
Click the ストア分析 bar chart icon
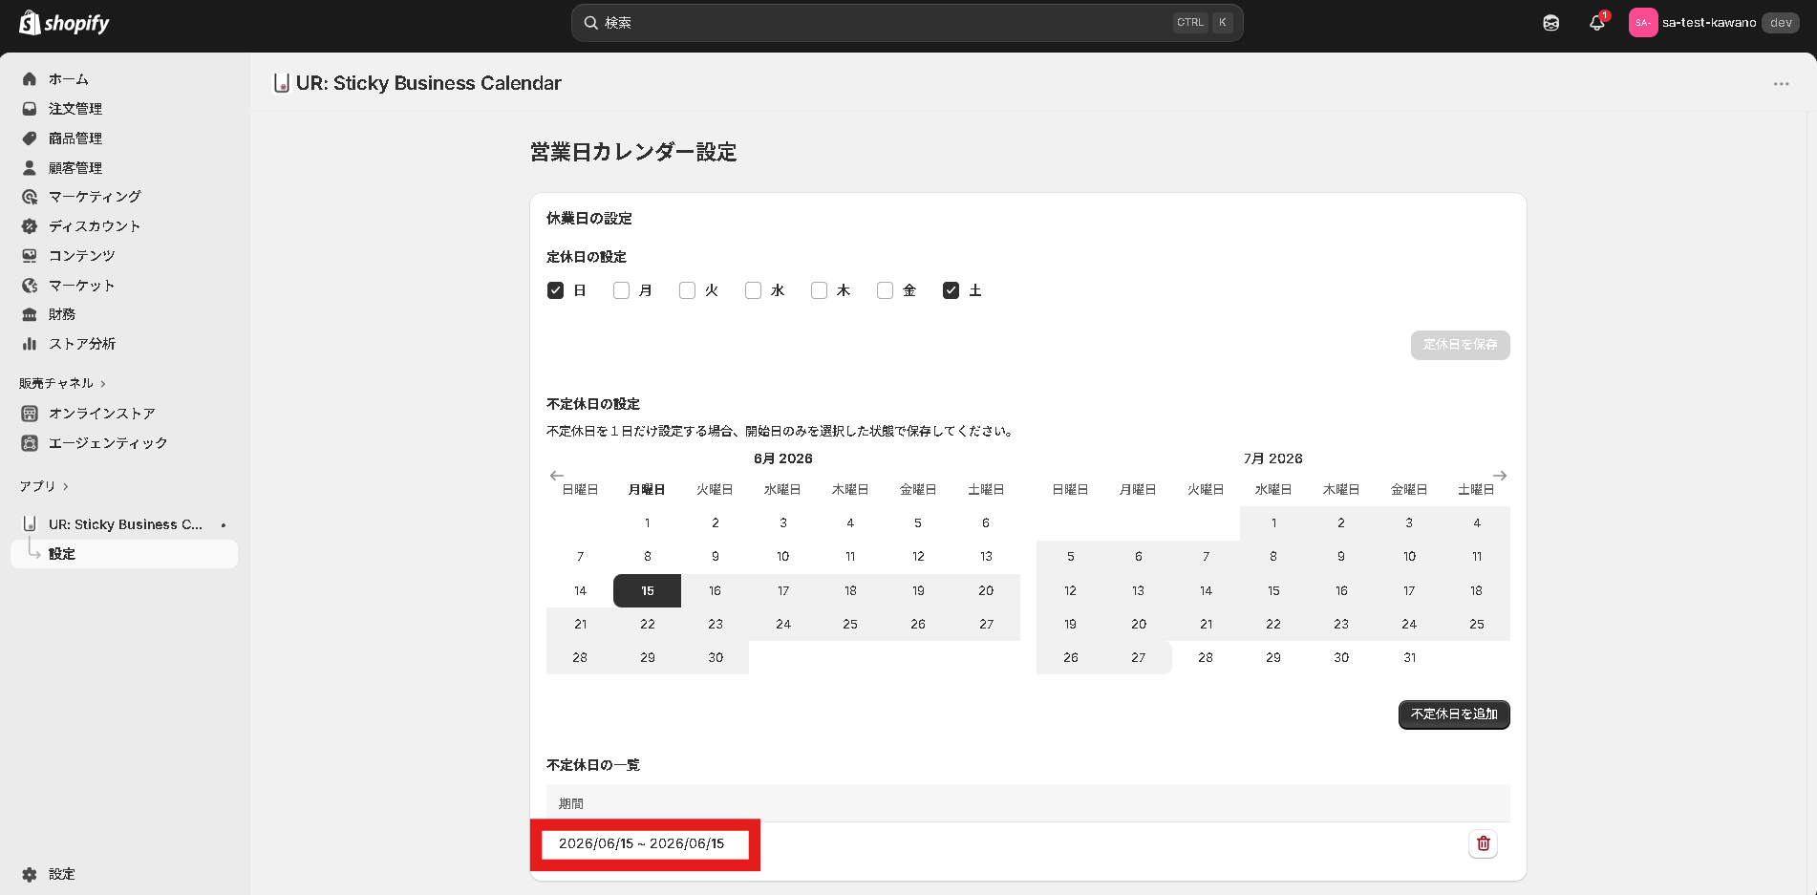[30, 344]
